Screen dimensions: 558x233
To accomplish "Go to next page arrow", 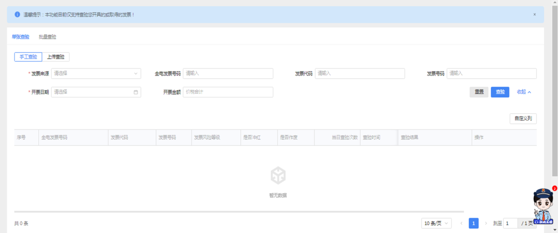I will pyautogui.click(x=486, y=223).
